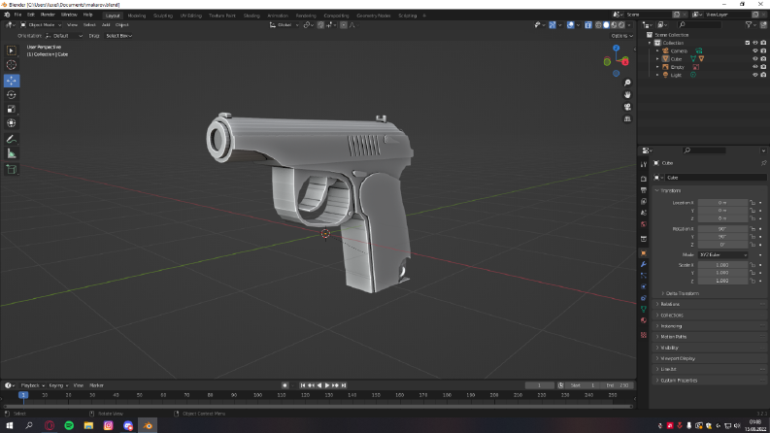Viewport: 770px width, 433px height.
Task: Select the Measure tool
Action: (x=12, y=154)
